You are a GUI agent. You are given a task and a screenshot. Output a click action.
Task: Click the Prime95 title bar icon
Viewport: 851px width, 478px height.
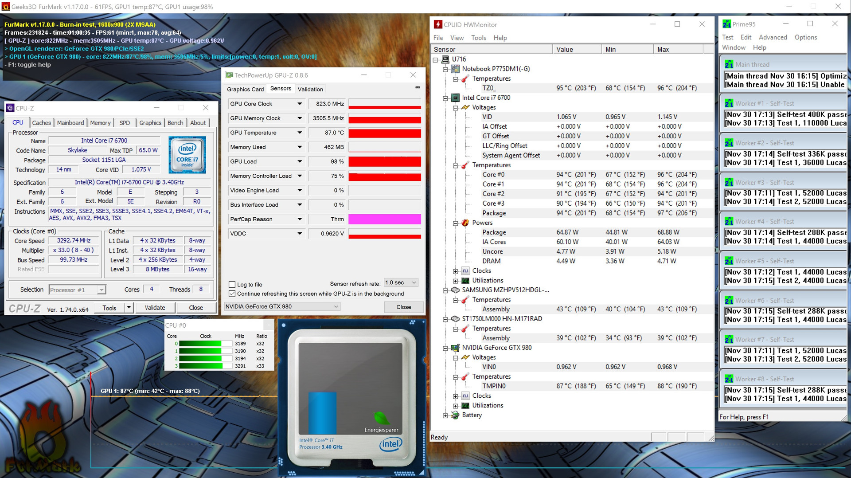[727, 24]
